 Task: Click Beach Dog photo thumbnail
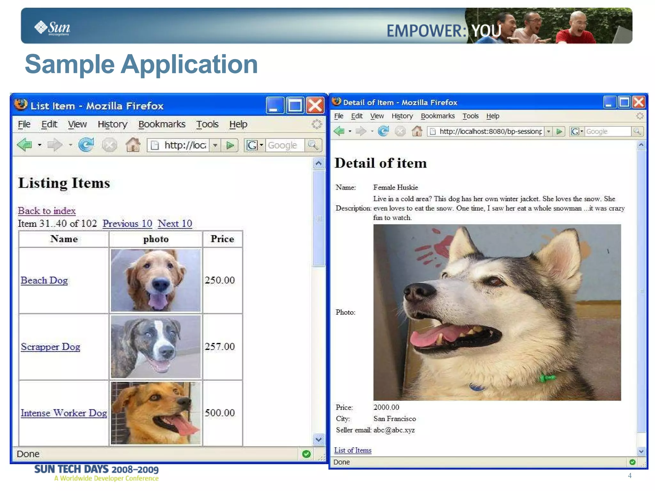(156, 280)
